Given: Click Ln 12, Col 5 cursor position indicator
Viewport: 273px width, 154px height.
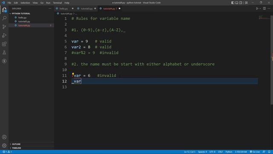Looking at the screenshot, I should (x=189, y=152).
